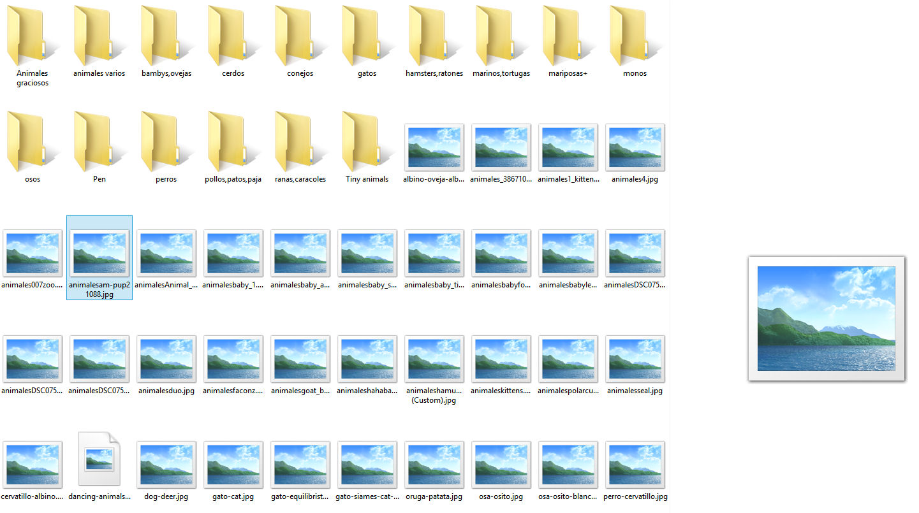Select the oruga-patata.jpg file
Viewport: 919px width, 513px height.
[434, 465]
